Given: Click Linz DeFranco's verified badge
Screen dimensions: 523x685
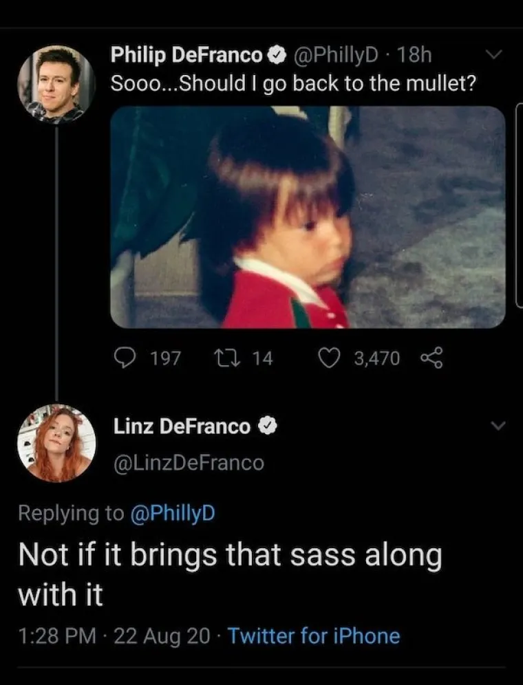Looking at the screenshot, I should click(266, 427).
